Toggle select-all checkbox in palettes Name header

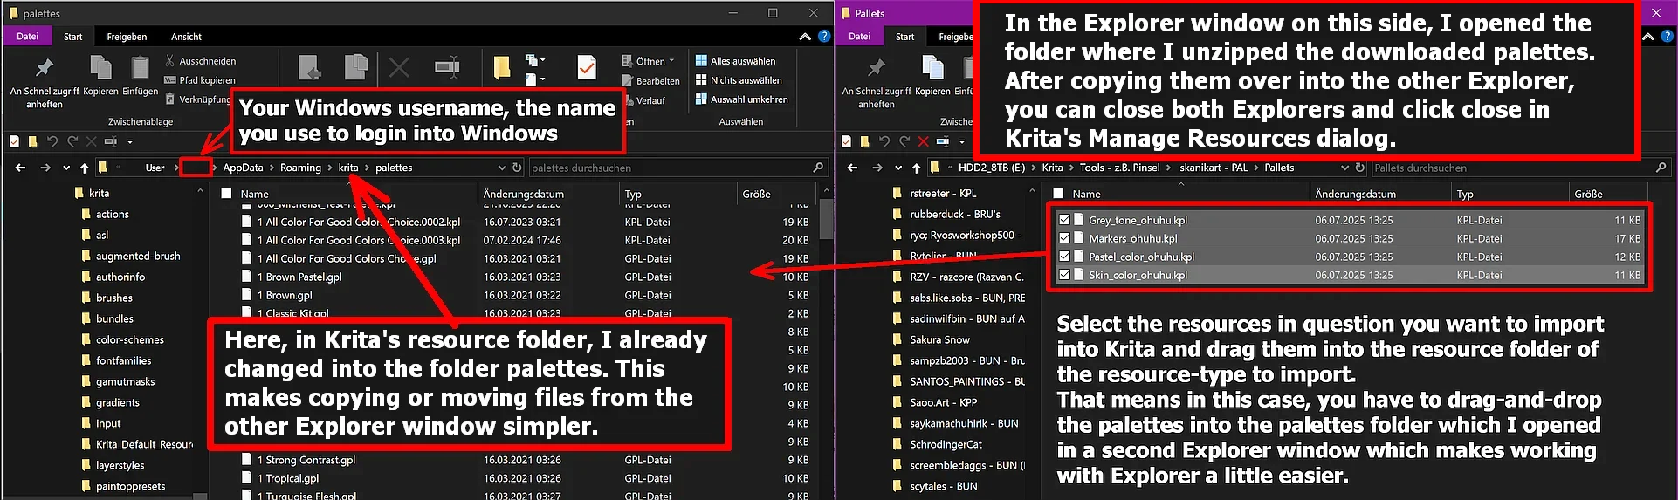point(226,194)
